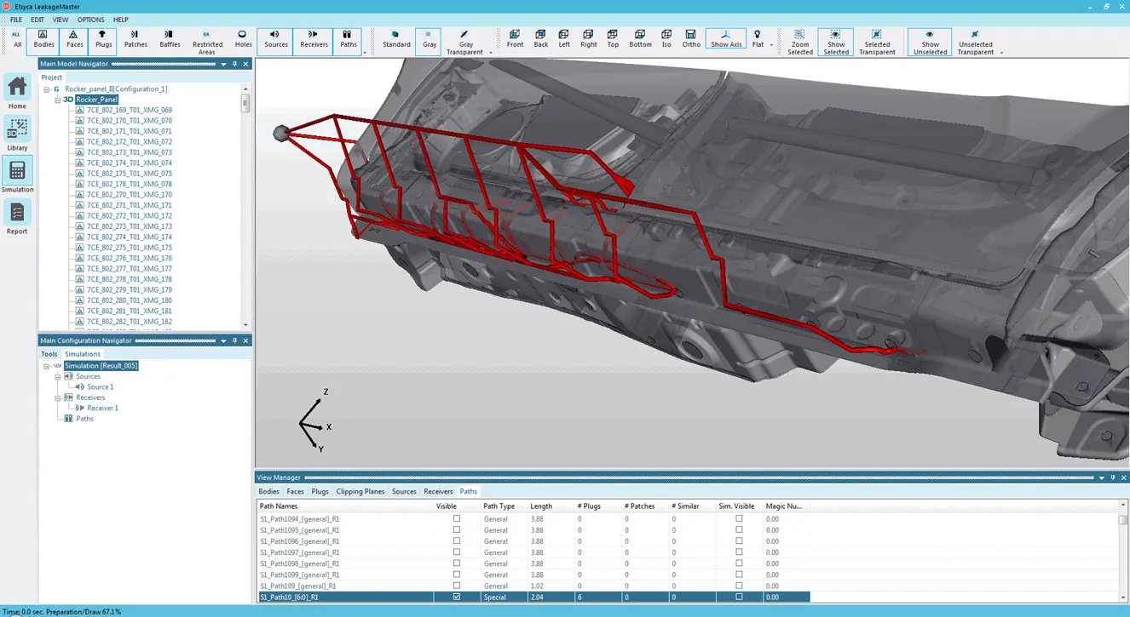Image resolution: width=1130 pixels, height=617 pixels.
Task: Check Visible for S1_Path1095_[general]_R1
Action: click(x=456, y=529)
